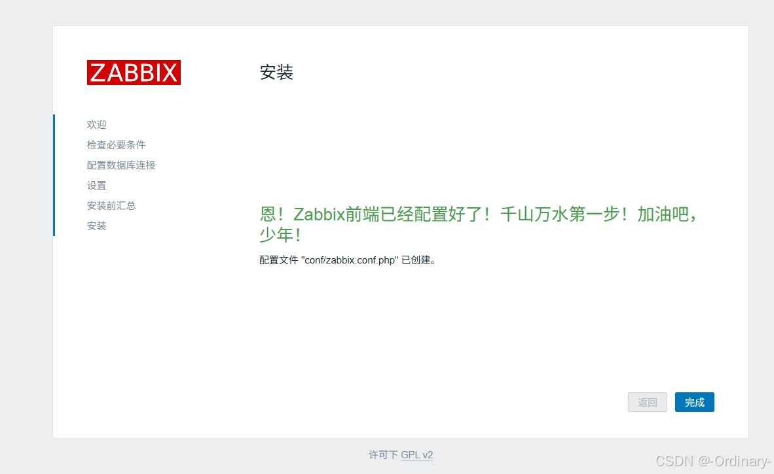The image size is (774, 474).
Task: Click the ZABBIX logo
Action: coord(134,73)
